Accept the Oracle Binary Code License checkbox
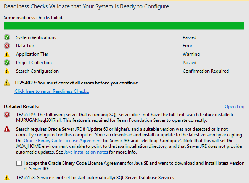The width and height of the screenshot is (249, 183). 19,164
